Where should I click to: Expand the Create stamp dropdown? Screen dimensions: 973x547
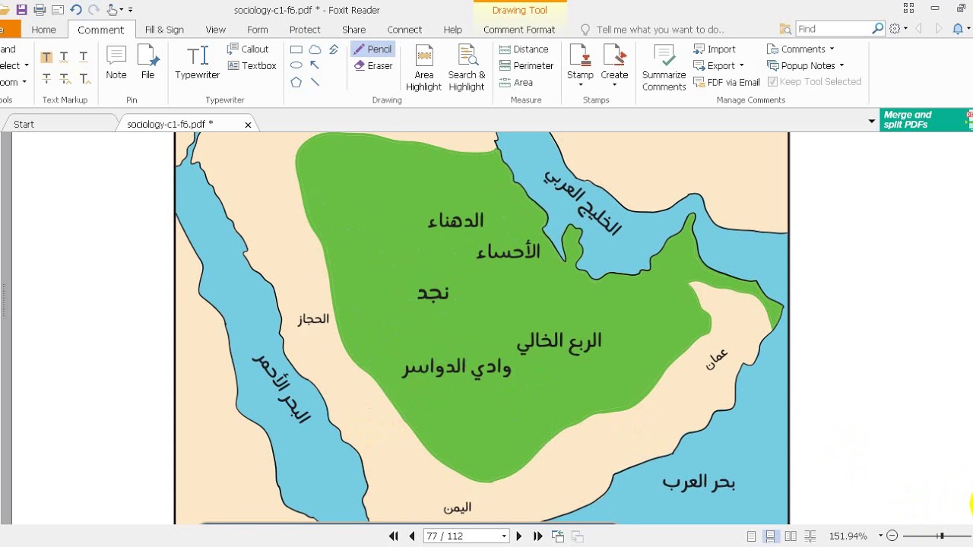click(x=614, y=84)
